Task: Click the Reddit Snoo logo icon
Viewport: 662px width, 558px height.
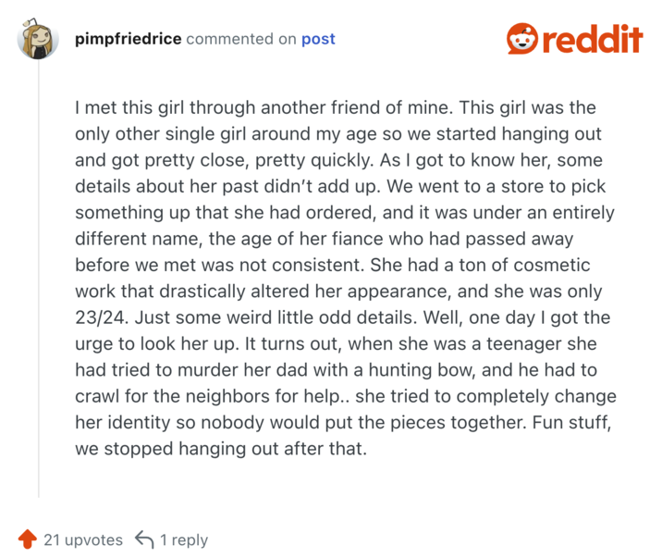Action: (522, 40)
